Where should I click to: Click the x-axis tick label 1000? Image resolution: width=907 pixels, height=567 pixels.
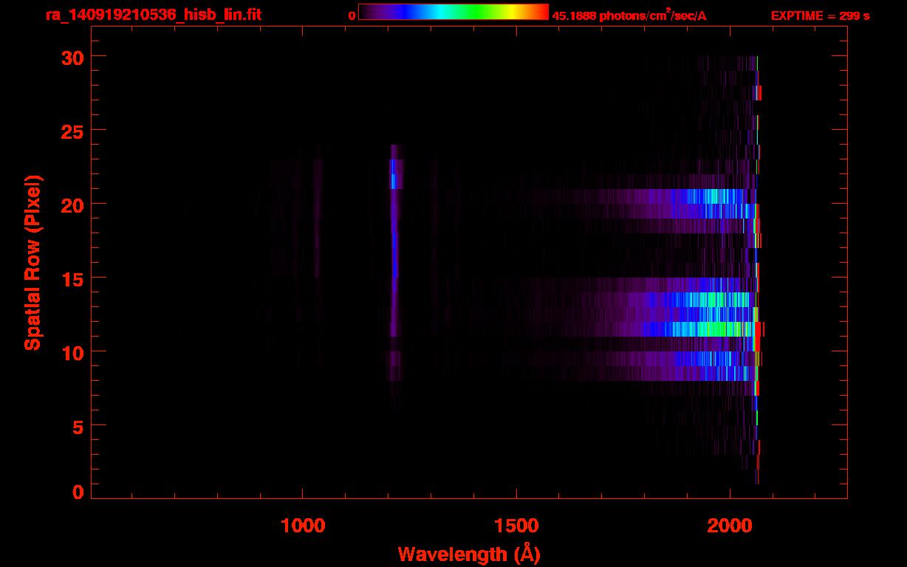point(303,525)
